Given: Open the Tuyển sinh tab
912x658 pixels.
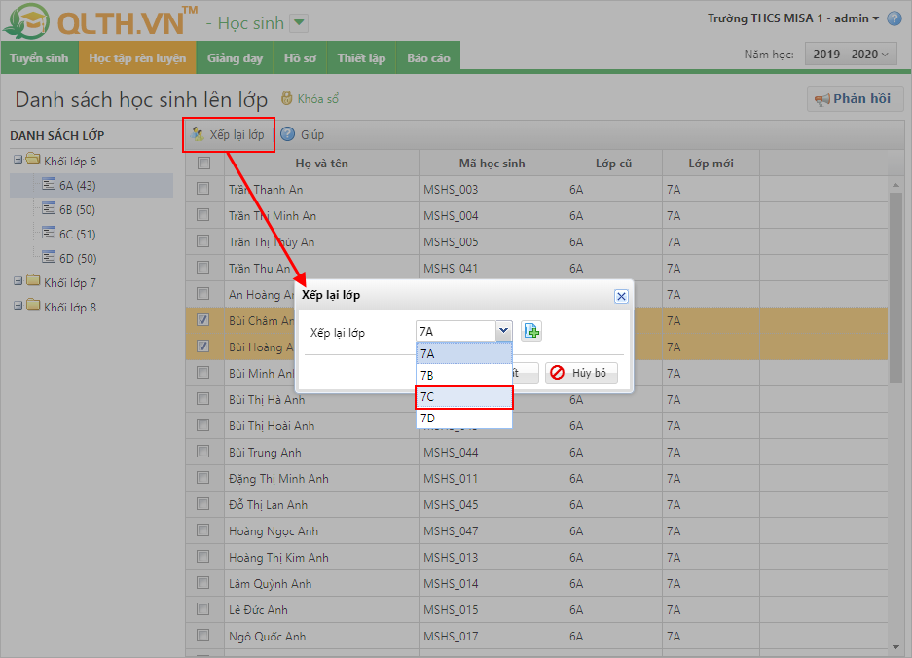Looking at the screenshot, I should pyautogui.click(x=39, y=58).
